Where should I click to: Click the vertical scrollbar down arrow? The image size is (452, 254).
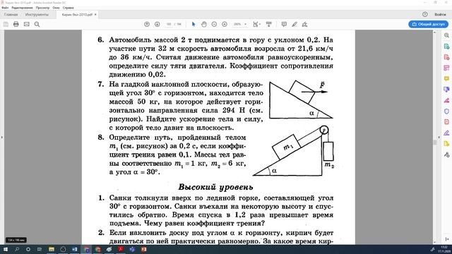point(435,242)
